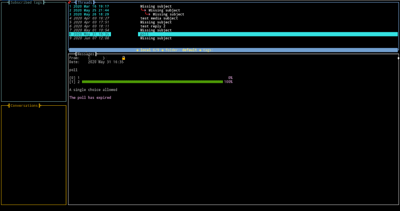400x211 pixels.
Task: Focus the Subscribed tags panel
Action: pos(33,52)
